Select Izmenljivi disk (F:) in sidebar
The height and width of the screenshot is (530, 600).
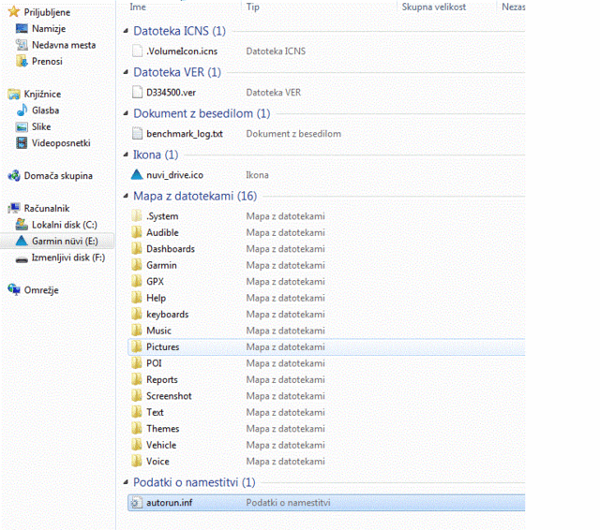click(x=68, y=258)
